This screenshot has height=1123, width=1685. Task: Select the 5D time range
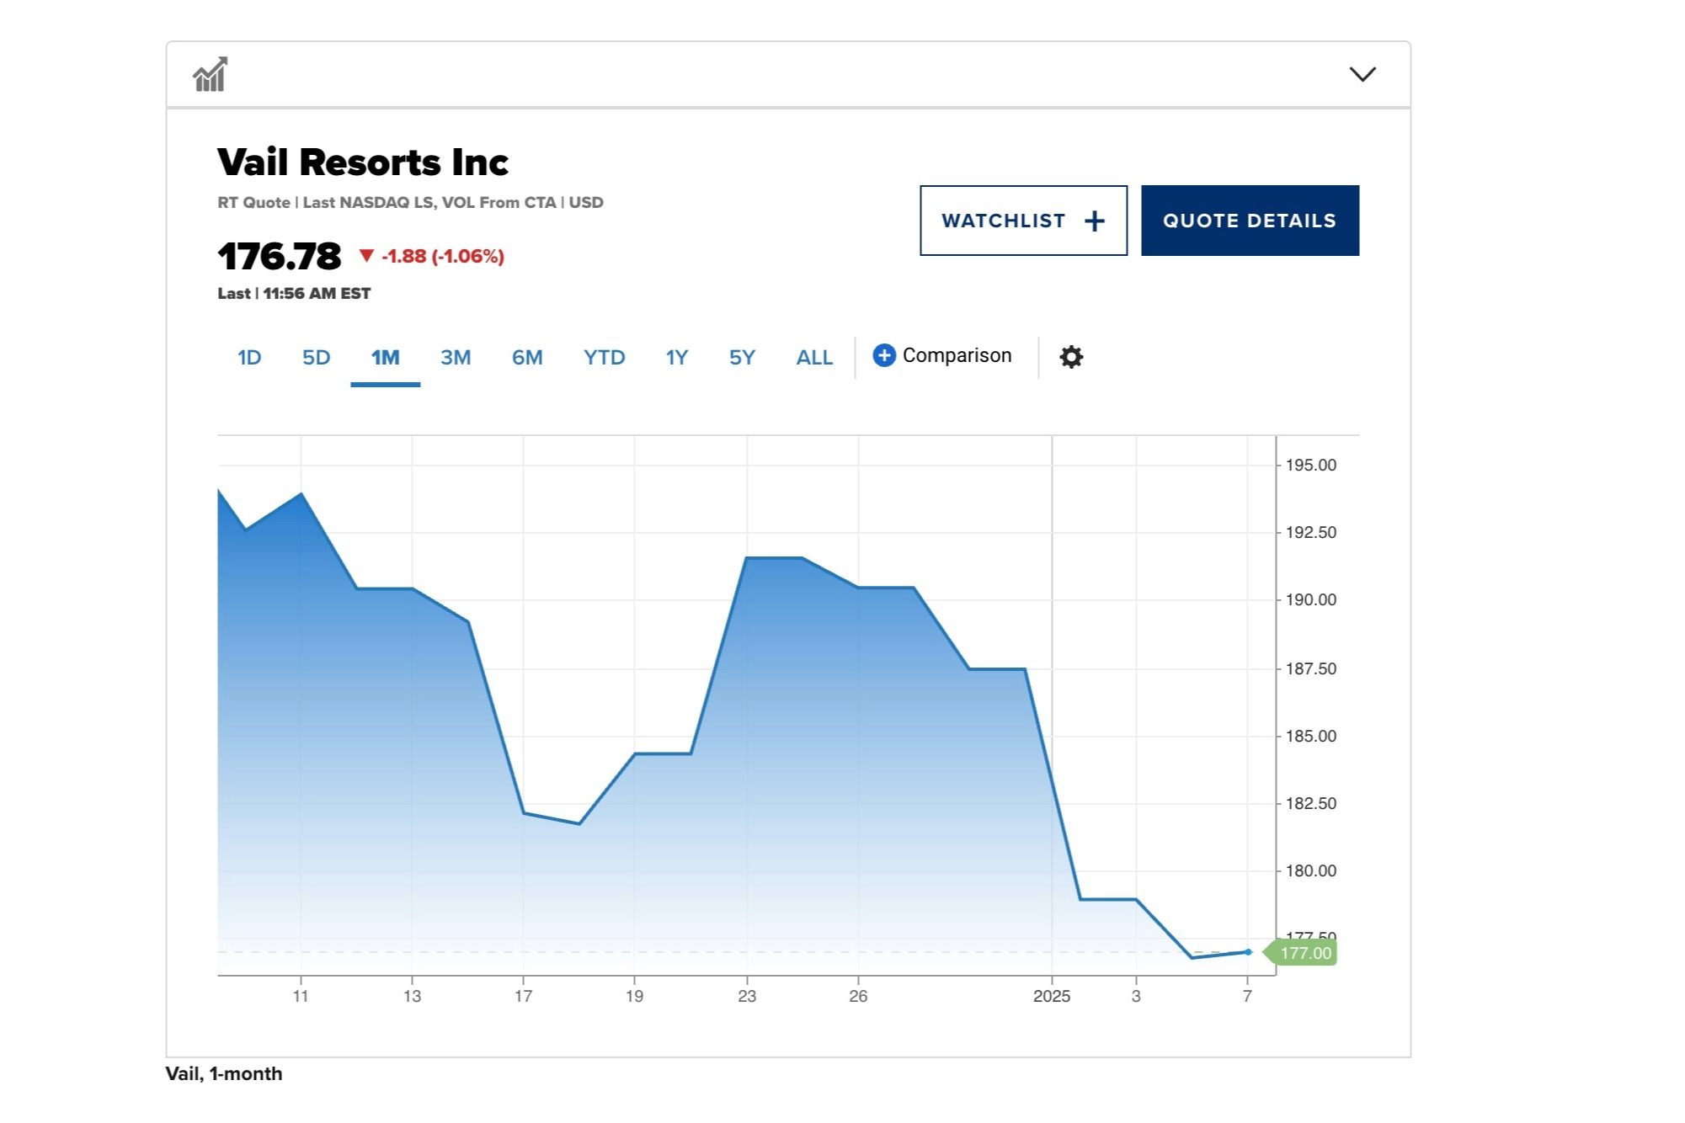316,358
